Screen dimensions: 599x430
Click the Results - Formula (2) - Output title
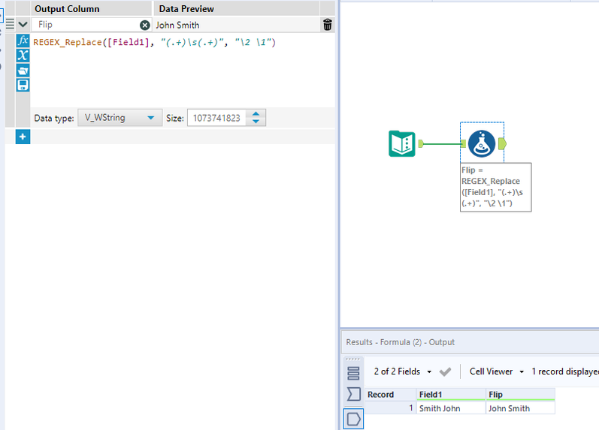[x=401, y=342]
